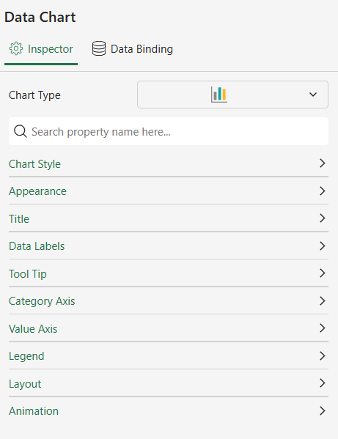Expand the Chart Style section

click(x=169, y=163)
